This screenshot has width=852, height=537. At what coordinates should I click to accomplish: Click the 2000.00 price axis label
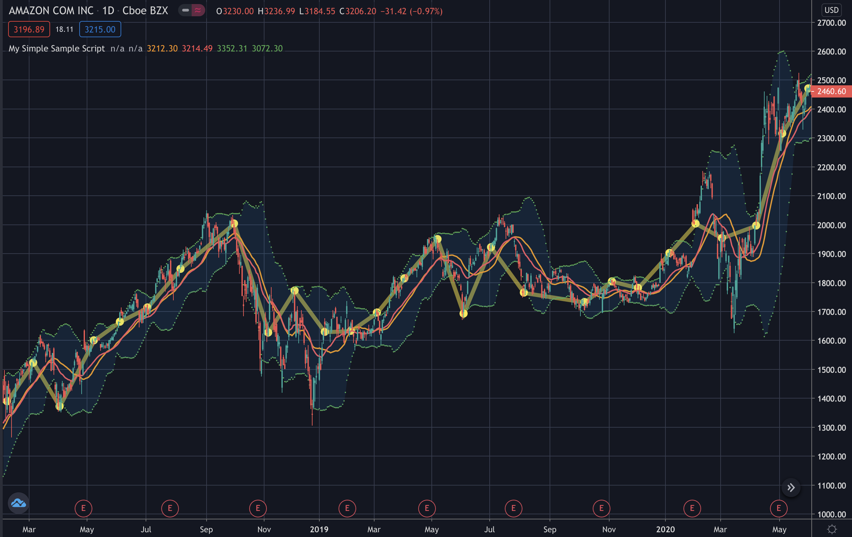point(831,225)
